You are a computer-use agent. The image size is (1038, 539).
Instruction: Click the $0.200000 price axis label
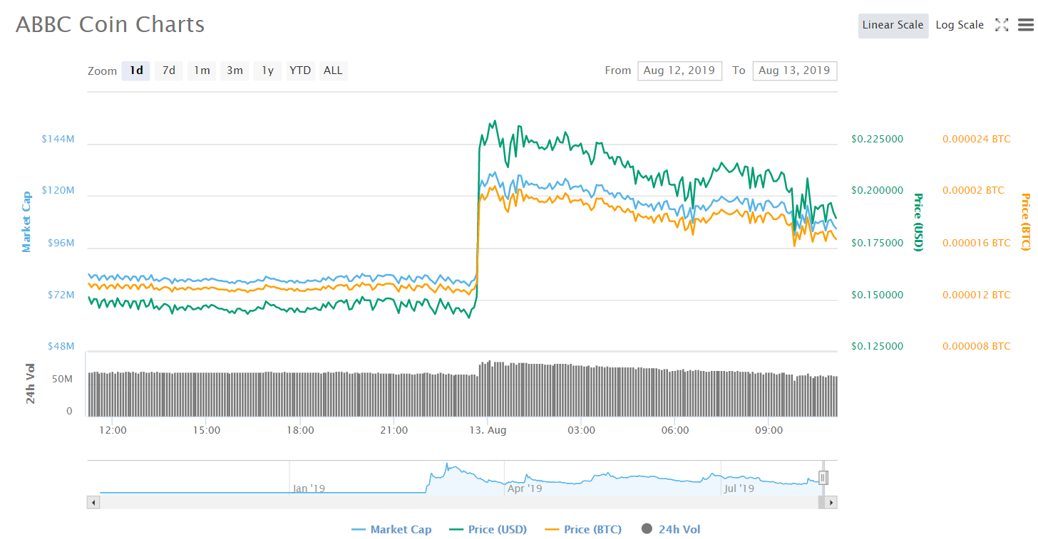[x=877, y=191]
